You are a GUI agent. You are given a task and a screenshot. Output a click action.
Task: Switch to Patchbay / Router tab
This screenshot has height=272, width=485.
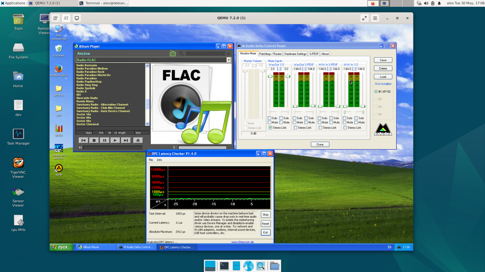click(270, 54)
